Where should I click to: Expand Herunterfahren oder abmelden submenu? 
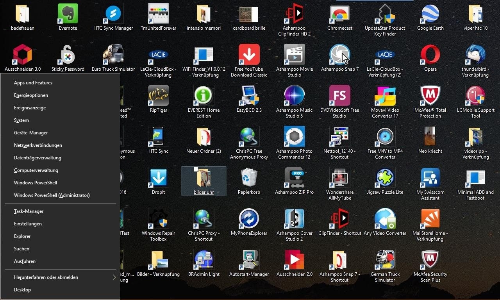(60, 277)
